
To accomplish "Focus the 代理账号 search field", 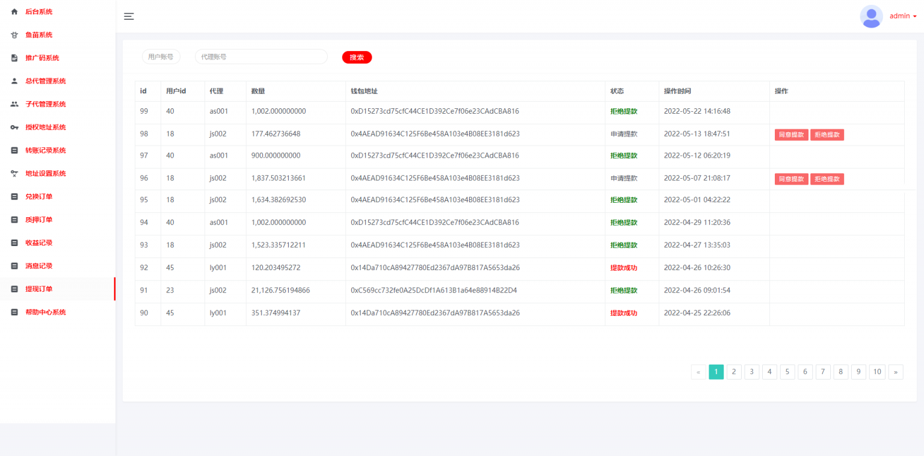I will 261,57.
